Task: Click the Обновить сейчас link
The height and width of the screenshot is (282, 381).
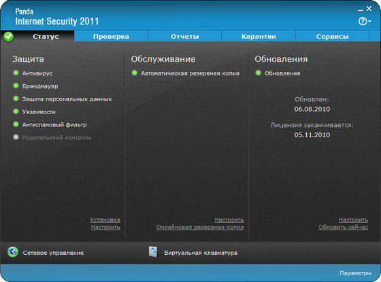Action: point(343,227)
